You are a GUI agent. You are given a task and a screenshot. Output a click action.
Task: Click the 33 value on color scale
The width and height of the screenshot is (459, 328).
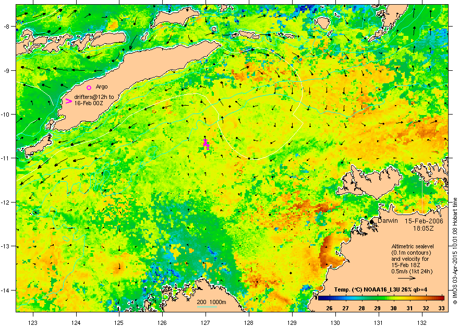coord(441,308)
